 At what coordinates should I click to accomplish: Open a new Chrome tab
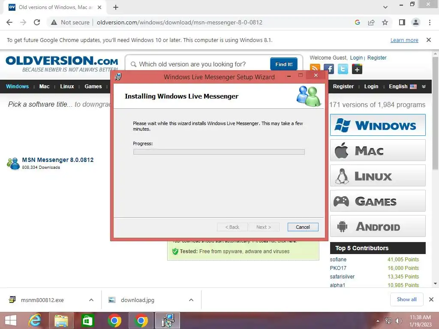point(116,7)
